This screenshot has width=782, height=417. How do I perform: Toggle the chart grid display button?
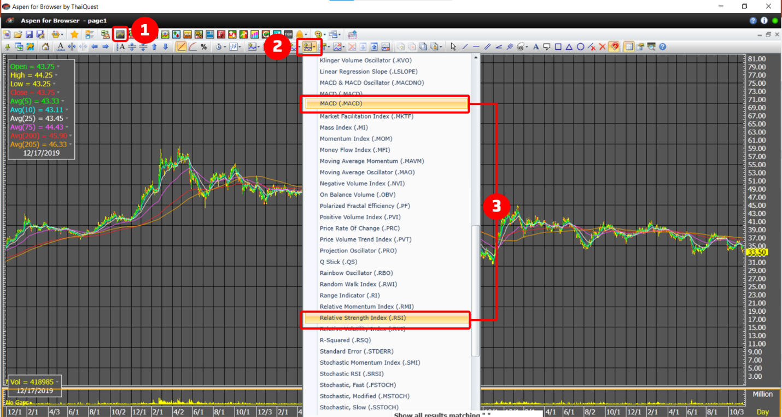point(629,47)
